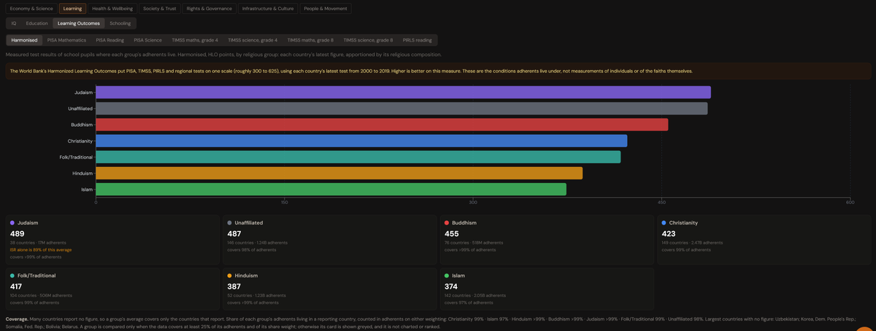Go to Infrastructure & Culture tab

click(x=268, y=9)
